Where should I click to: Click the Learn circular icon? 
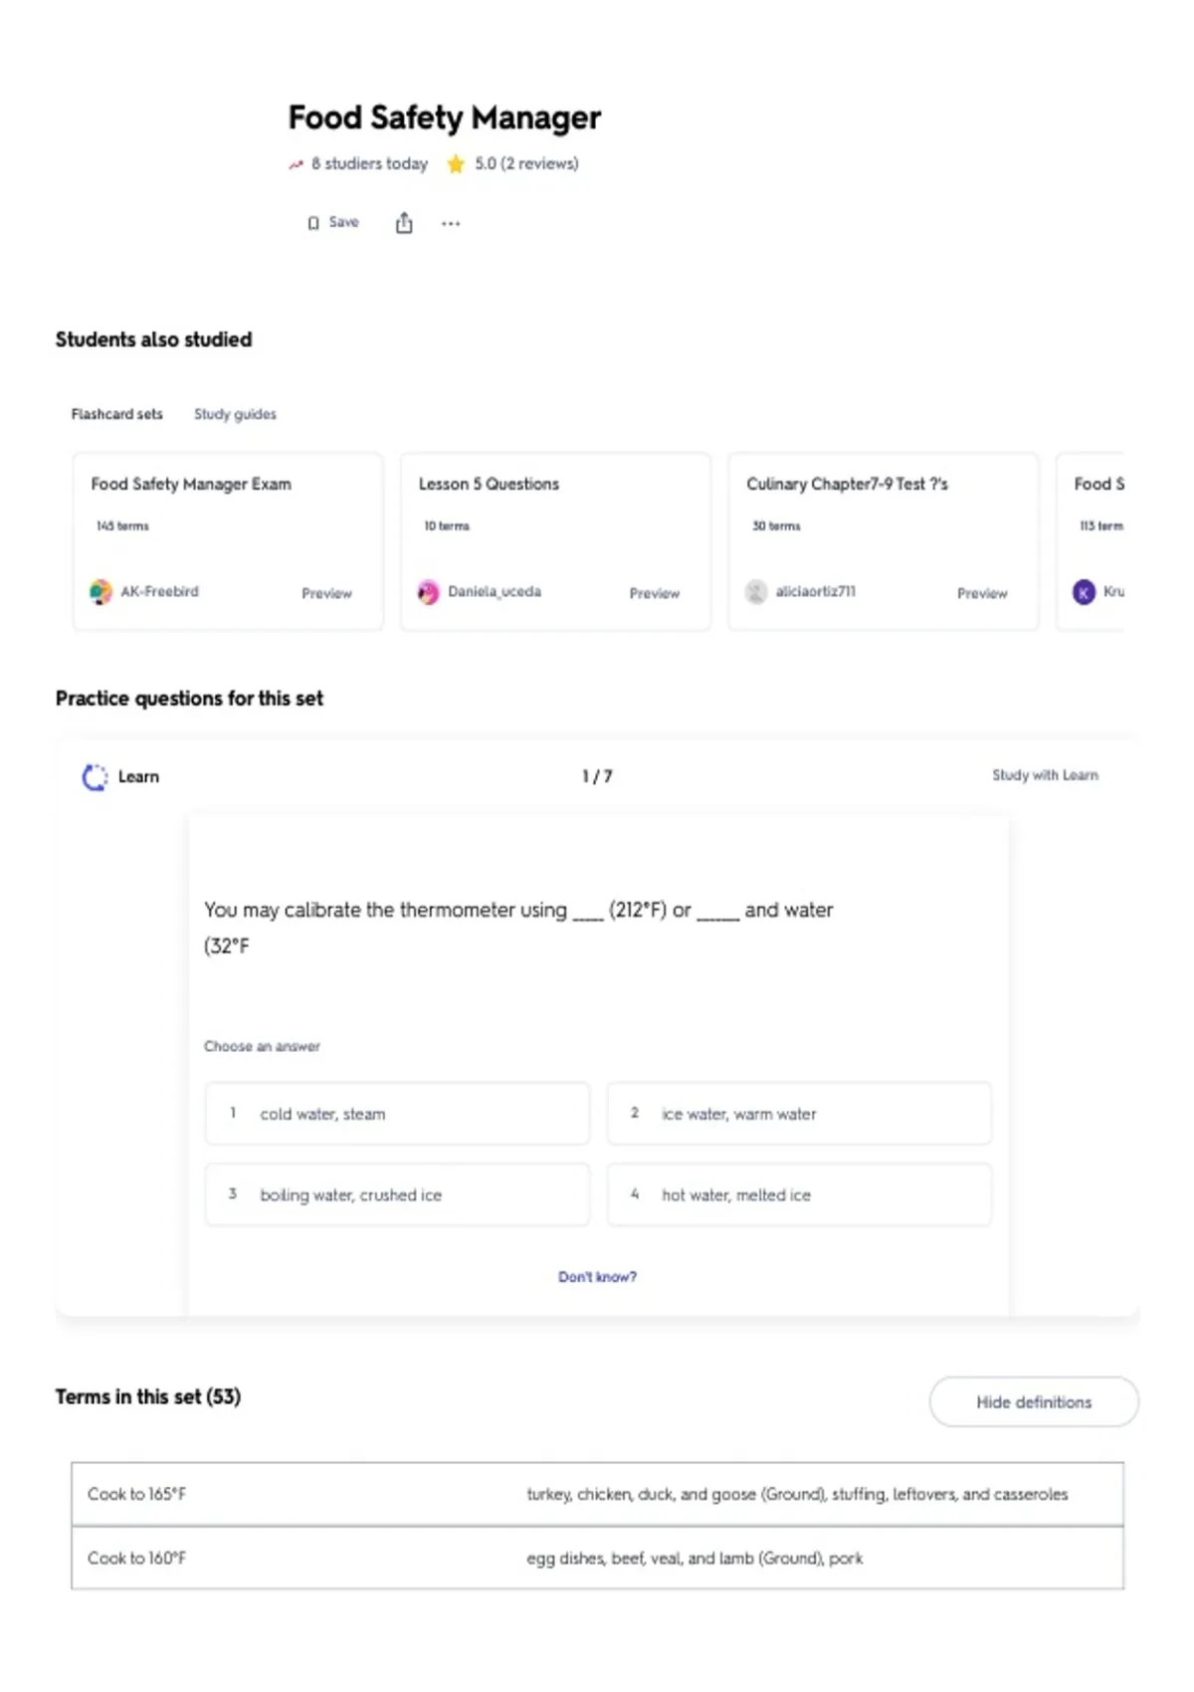pos(95,777)
